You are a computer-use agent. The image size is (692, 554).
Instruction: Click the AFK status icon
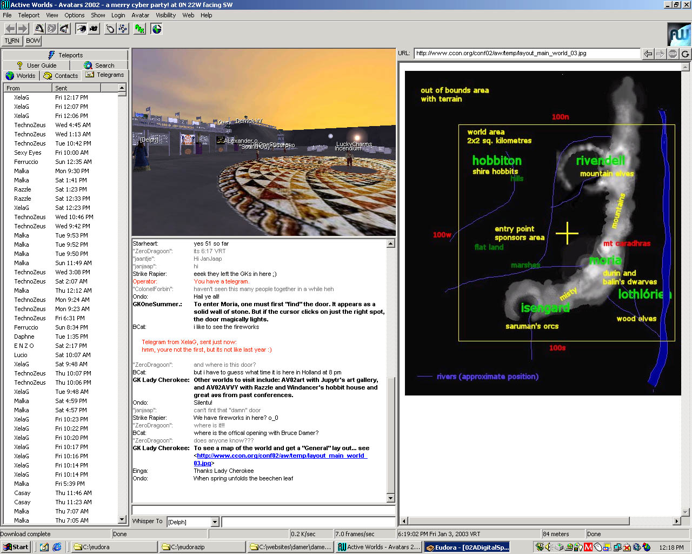click(140, 29)
